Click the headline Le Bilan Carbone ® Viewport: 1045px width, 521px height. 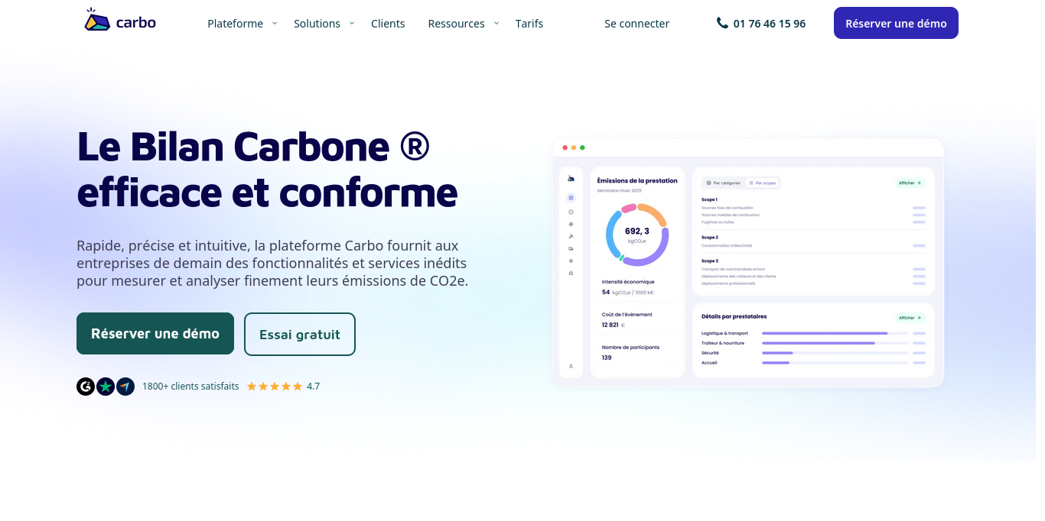tap(253, 145)
